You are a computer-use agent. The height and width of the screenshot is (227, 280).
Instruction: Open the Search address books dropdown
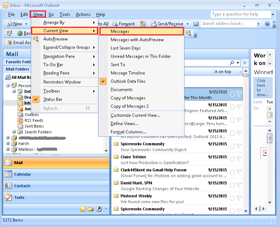[258, 24]
